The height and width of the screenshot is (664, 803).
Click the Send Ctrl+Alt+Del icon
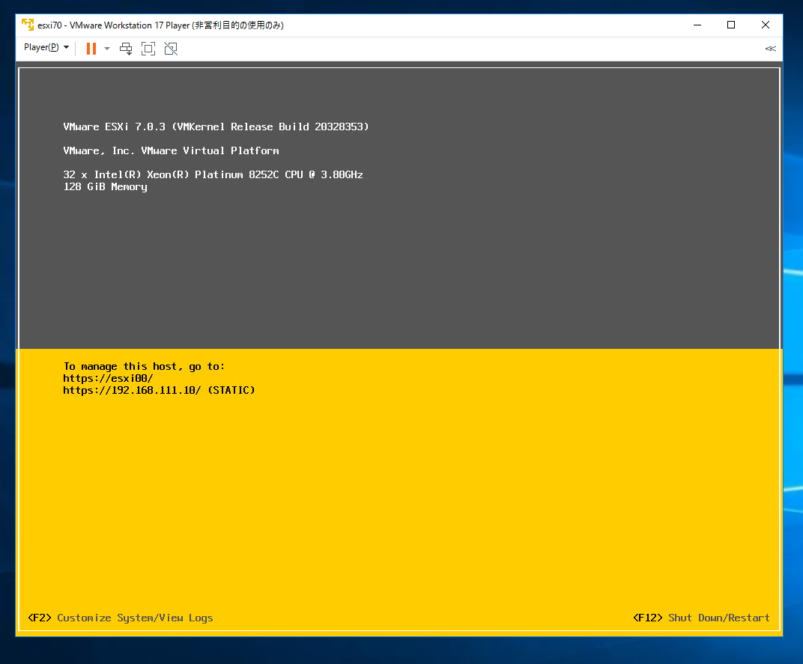coord(126,49)
